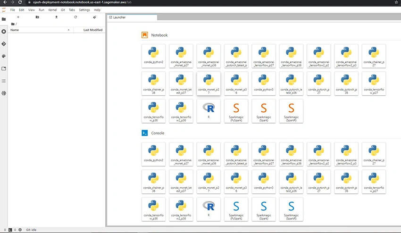Click the browser reload button
The image size is (401, 233).
pyautogui.click(x=20, y=2)
